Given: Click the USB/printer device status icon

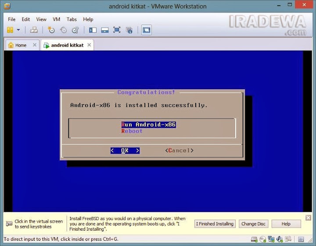Looking at the screenshot, I should [x=288, y=239].
